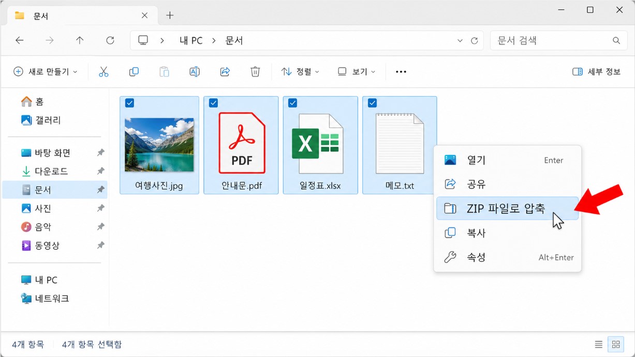635x357 pixels.
Task: Uncheck the 메모.txt checkbox
Action: pyautogui.click(x=372, y=103)
